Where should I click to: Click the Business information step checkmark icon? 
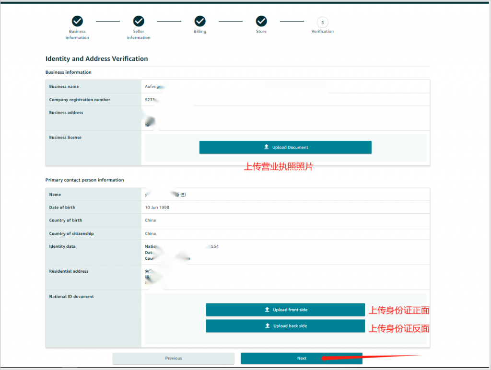click(x=77, y=21)
